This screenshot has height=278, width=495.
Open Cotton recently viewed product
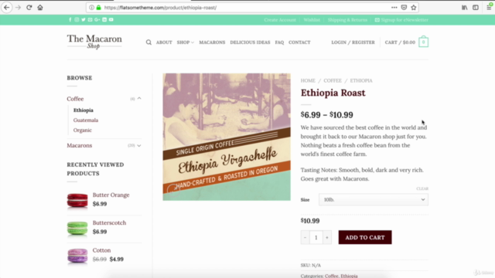[101, 250]
